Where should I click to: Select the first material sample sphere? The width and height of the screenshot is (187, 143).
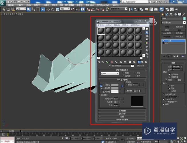click(x=101, y=31)
